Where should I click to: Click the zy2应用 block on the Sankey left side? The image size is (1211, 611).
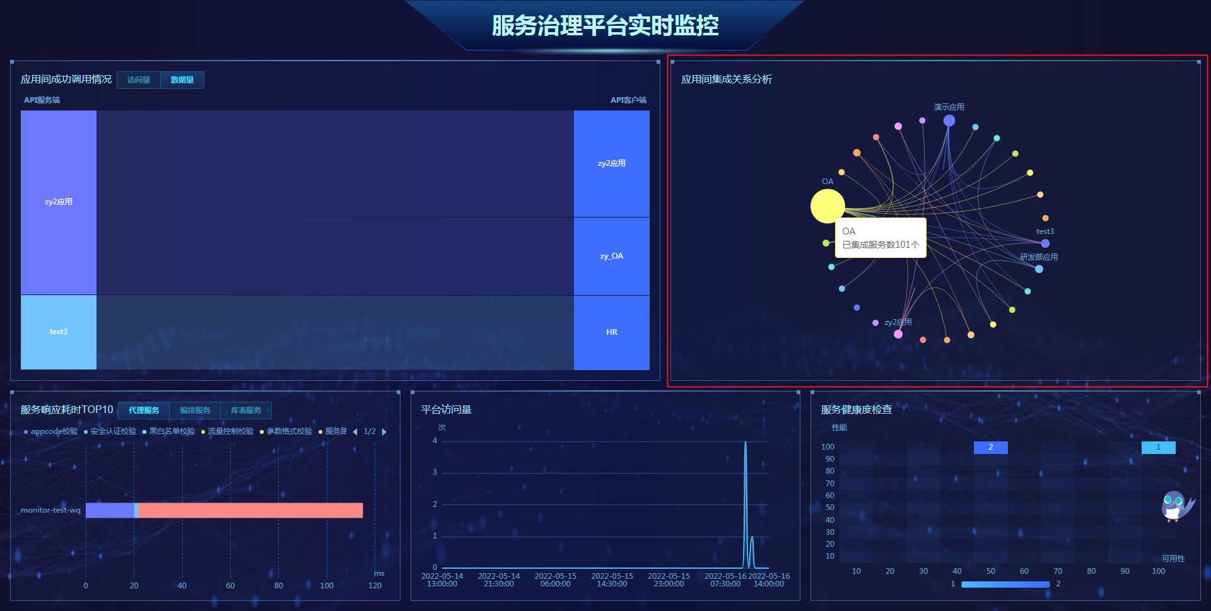58,202
